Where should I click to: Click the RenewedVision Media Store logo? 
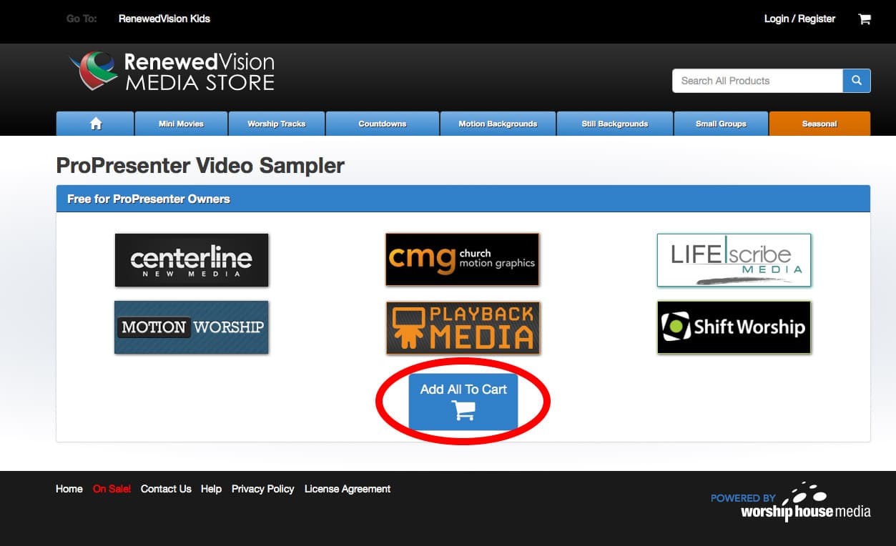[x=172, y=71]
